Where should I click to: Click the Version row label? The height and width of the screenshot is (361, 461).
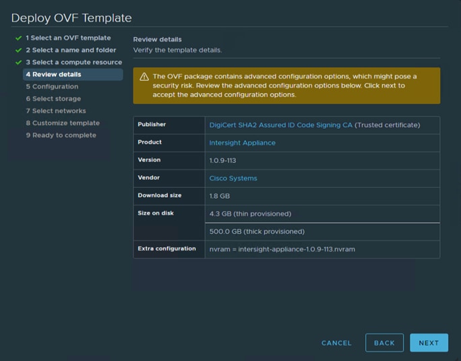click(149, 160)
